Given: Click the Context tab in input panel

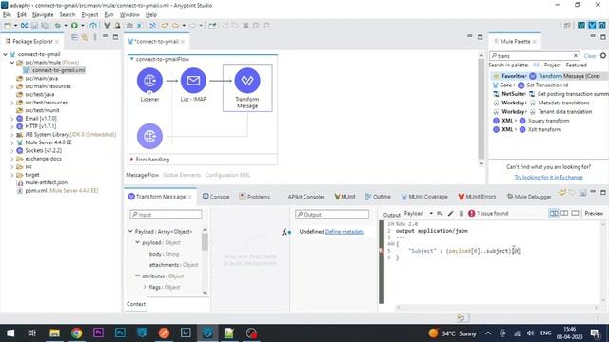Looking at the screenshot, I should (135, 304).
